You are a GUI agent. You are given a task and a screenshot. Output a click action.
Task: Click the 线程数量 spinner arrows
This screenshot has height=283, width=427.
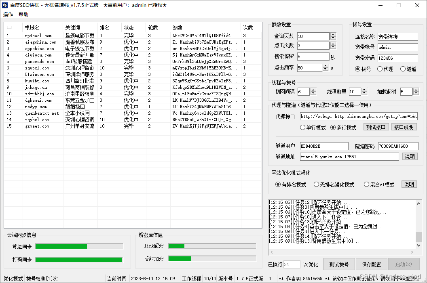[364, 92]
